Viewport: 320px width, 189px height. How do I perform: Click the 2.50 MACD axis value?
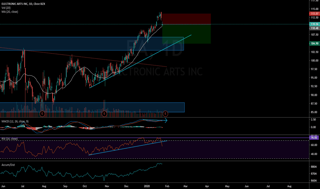pos(313,120)
